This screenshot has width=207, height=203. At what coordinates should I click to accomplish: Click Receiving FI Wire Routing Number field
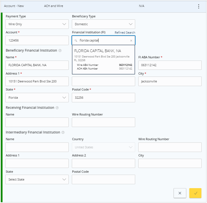104,122
